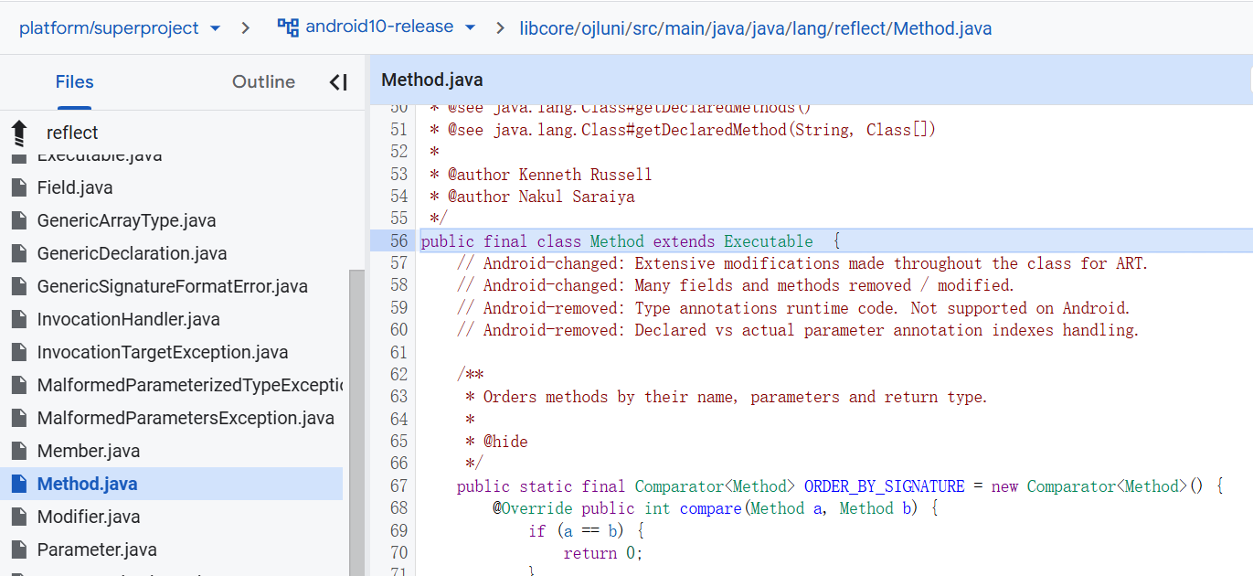The height and width of the screenshot is (576, 1253).
Task: Open the libcore path segment in breadcrumb
Action: coord(547,28)
